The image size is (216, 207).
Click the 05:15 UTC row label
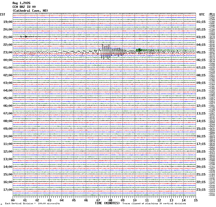201,52
